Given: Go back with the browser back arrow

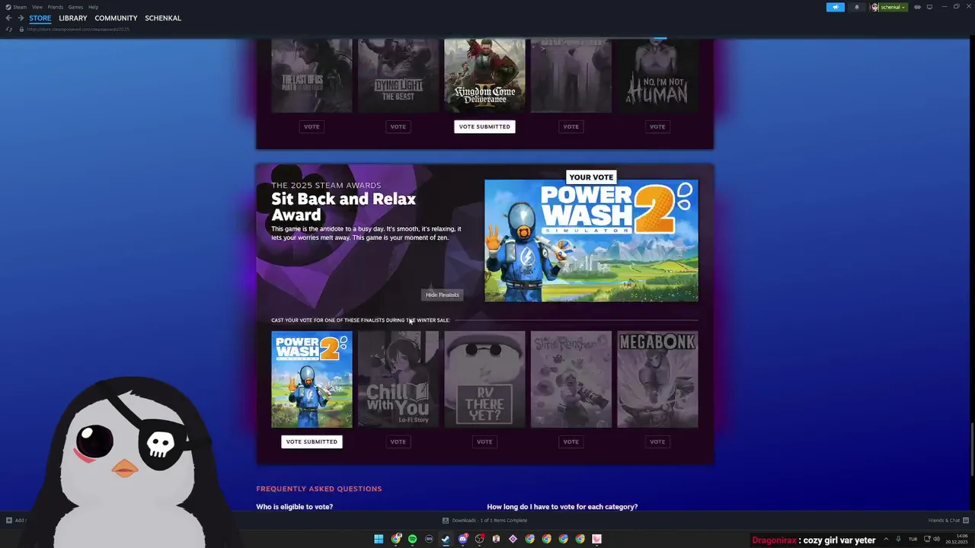Looking at the screenshot, I should [8, 18].
